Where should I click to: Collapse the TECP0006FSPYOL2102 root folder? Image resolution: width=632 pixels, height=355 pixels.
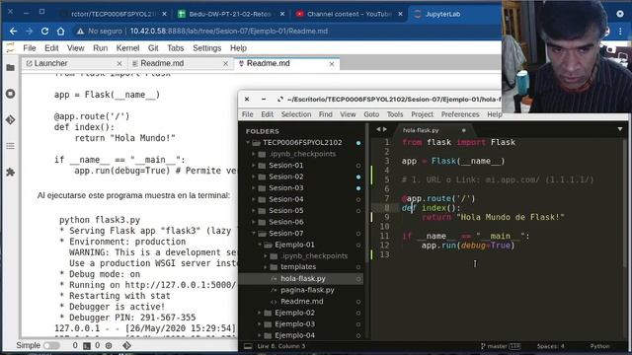[248, 142]
